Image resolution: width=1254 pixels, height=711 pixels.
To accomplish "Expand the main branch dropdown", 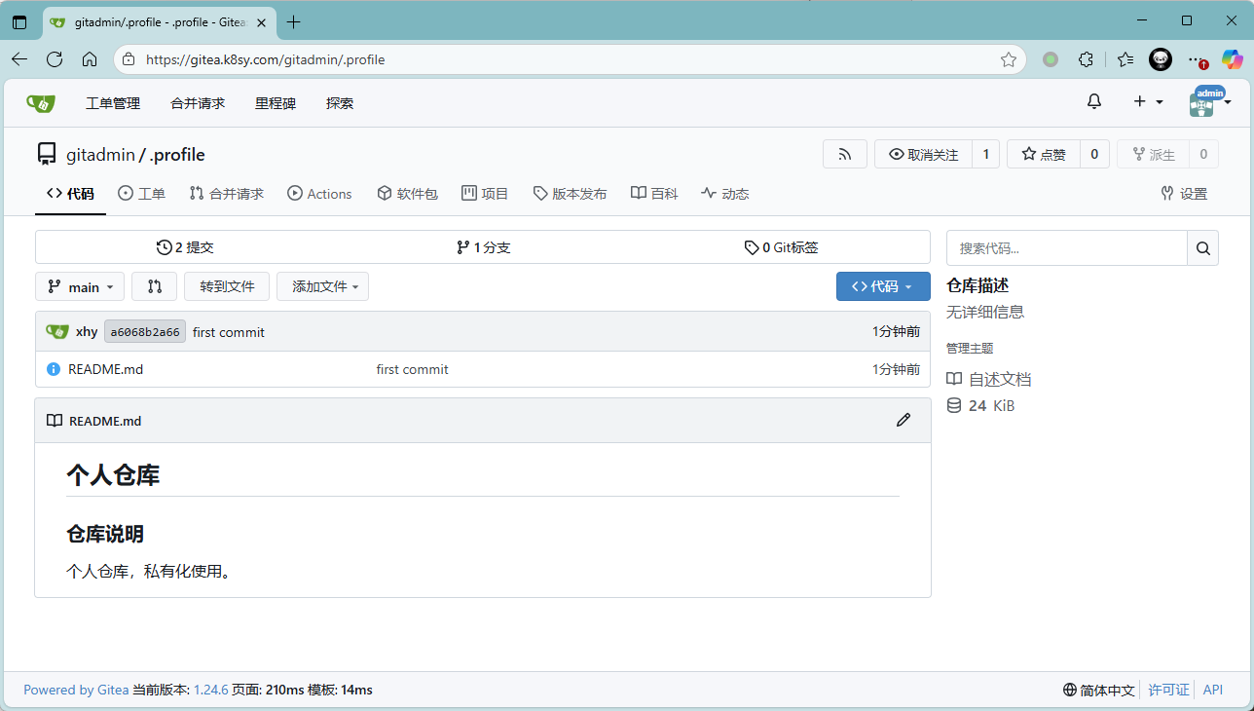I will (x=80, y=286).
